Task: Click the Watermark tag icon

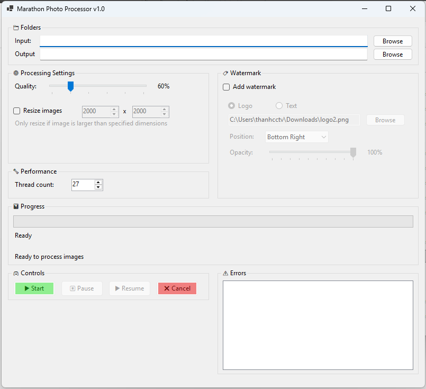Action: click(225, 73)
